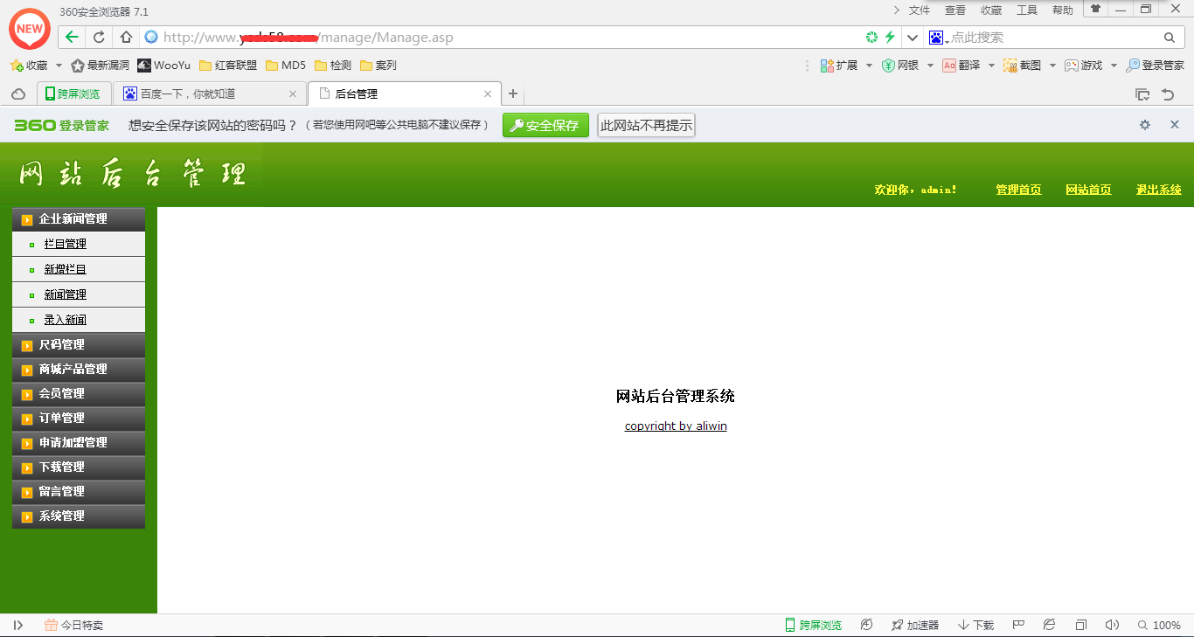1194x637 pixels.
Task: Click the IE engine switch icon
Action: [x=1050, y=625]
